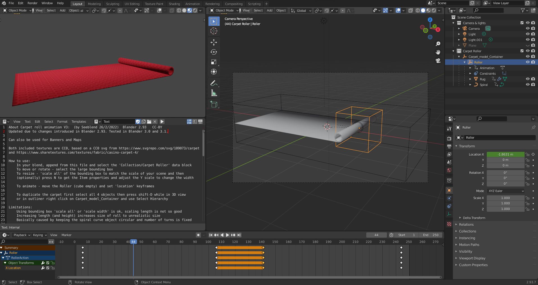Uncheck the X Location channel in the dope sheet
538x285 pixels.
(47, 268)
